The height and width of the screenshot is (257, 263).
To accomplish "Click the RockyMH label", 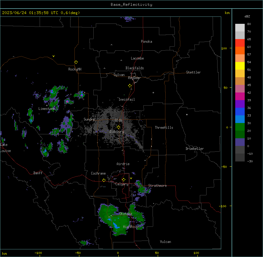I will tap(75, 69).
